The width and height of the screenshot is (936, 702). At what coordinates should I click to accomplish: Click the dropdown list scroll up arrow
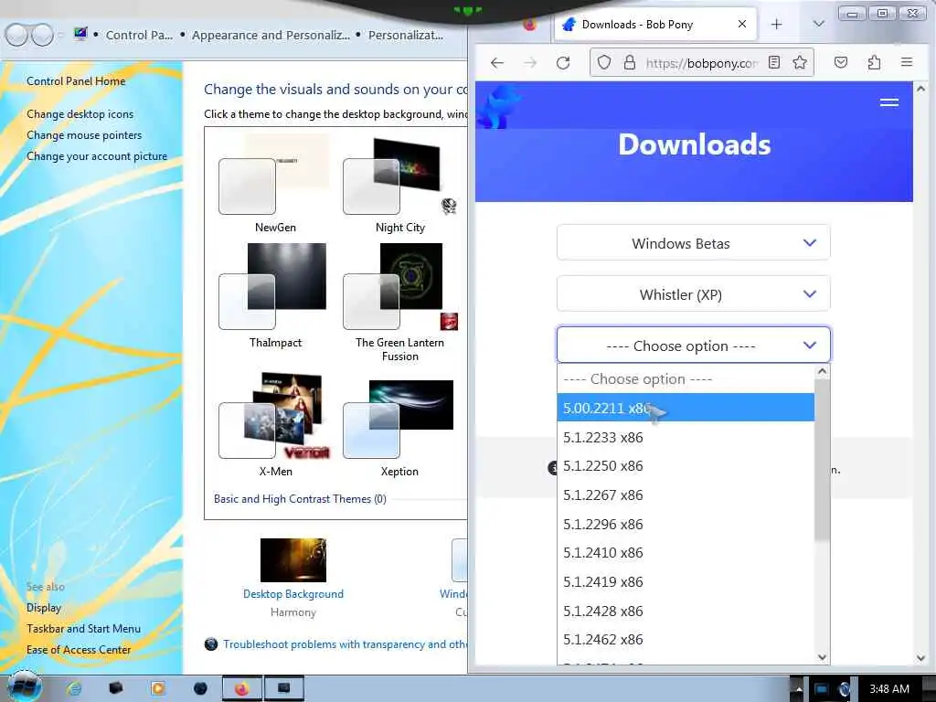point(822,371)
